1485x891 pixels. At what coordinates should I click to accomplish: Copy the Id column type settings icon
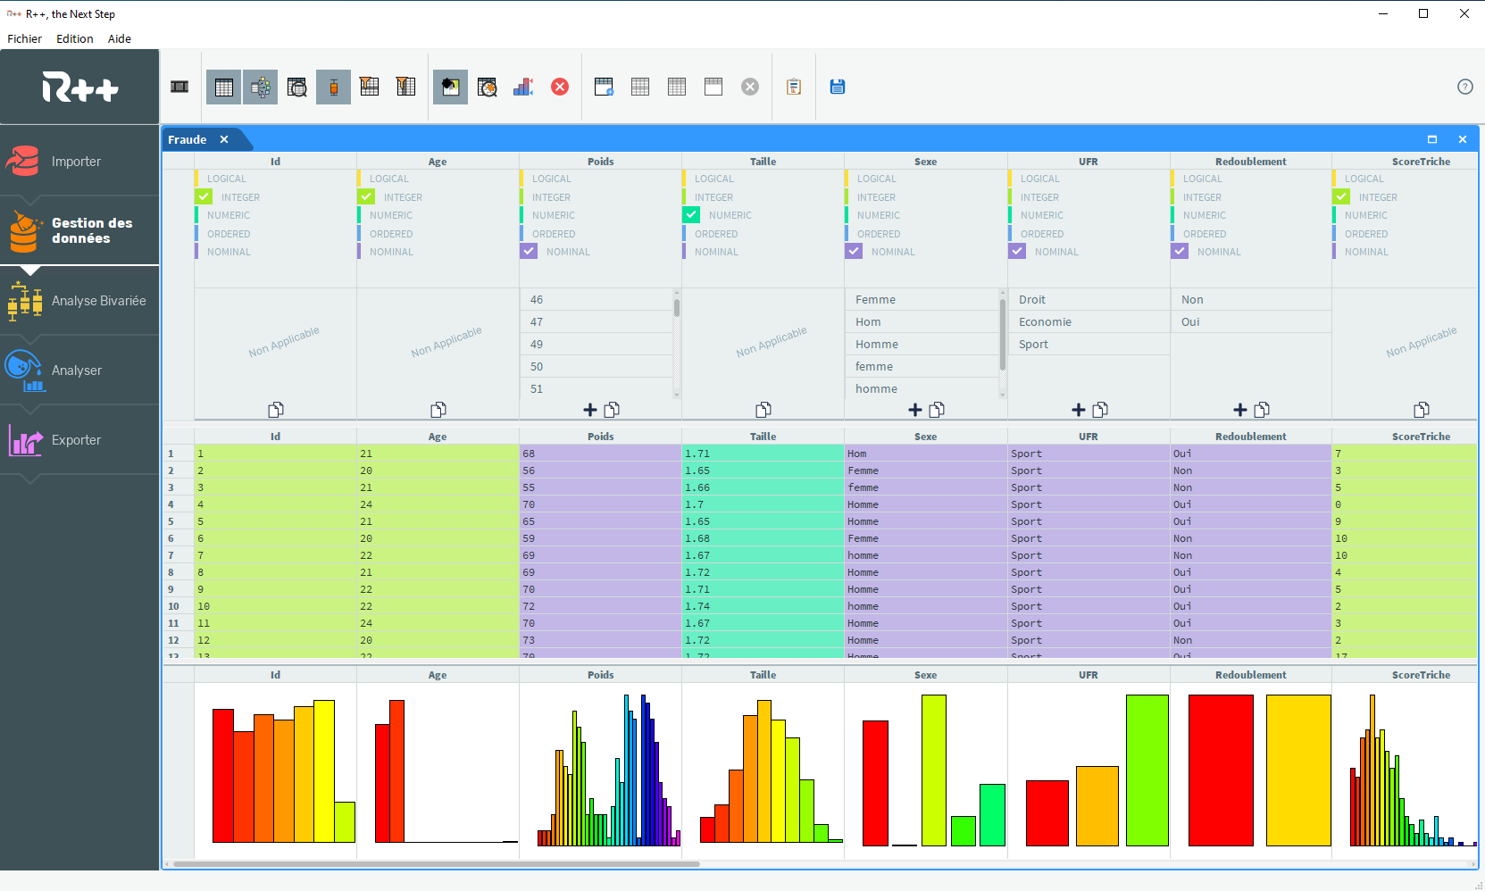tap(276, 410)
